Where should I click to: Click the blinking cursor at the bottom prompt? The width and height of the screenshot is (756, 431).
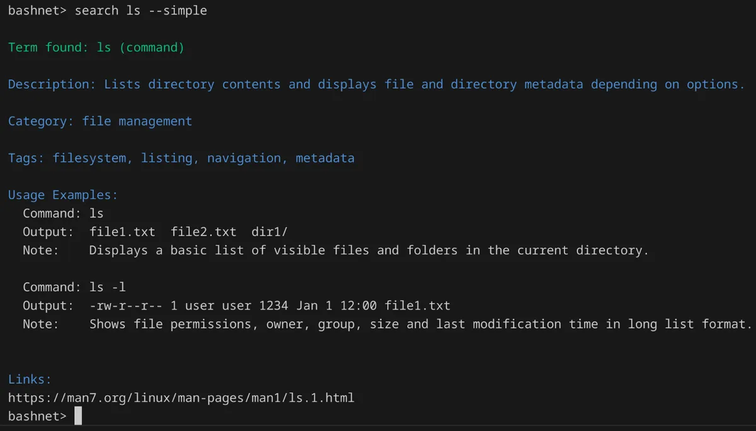(78, 416)
